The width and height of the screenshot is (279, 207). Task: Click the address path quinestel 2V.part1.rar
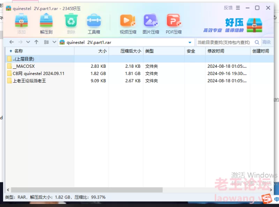click(89, 42)
